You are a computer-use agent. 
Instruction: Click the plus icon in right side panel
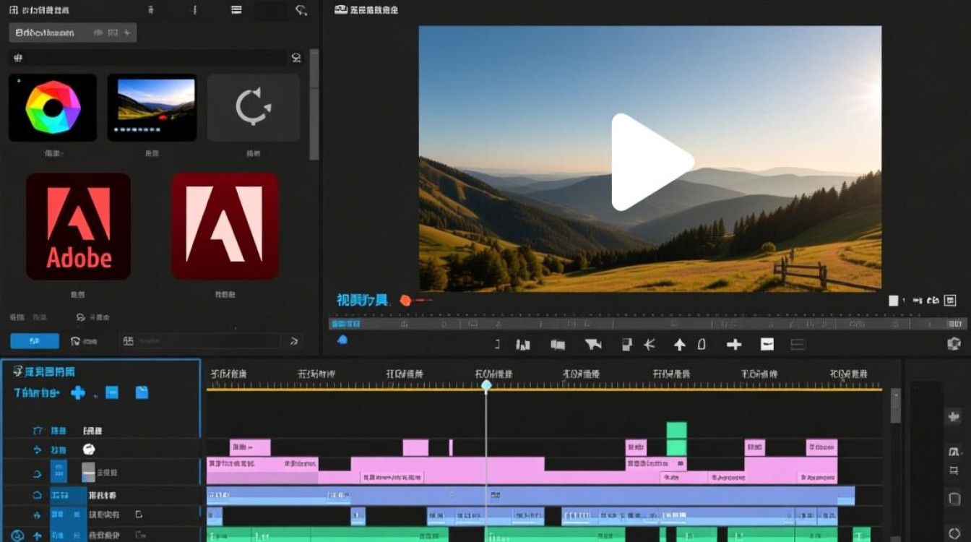[x=954, y=417]
